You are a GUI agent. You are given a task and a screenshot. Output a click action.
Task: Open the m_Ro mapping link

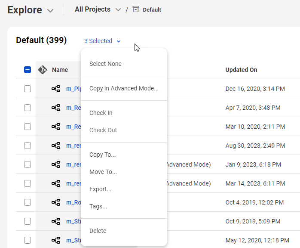pyautogui.click(x=73, y=202)
